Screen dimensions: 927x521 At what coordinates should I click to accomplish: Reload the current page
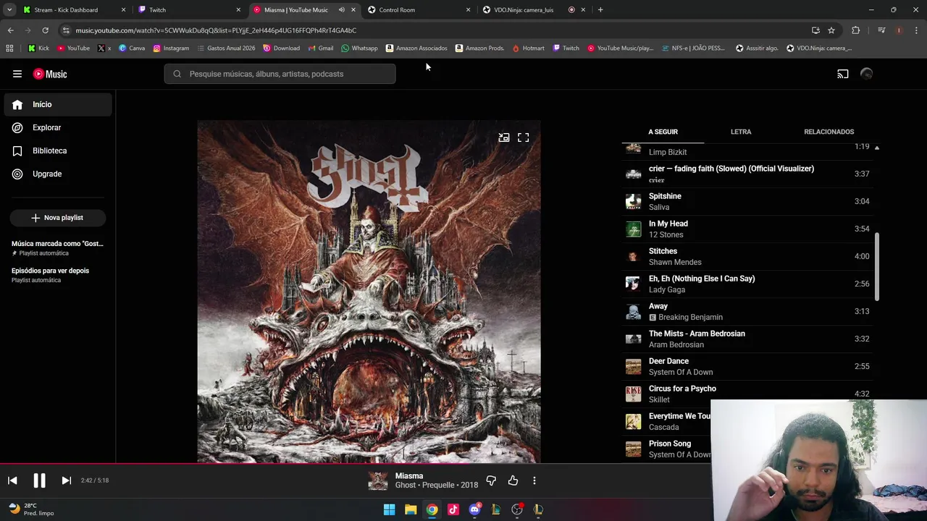[45, 30]
